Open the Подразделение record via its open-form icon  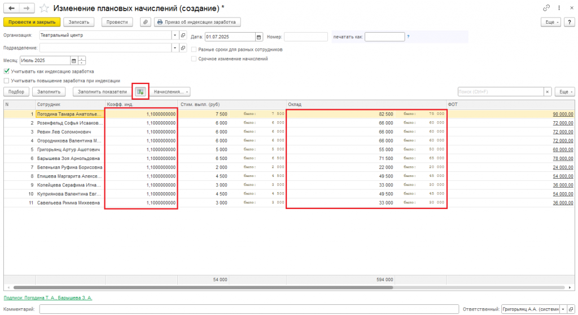(x=183, y=48)
